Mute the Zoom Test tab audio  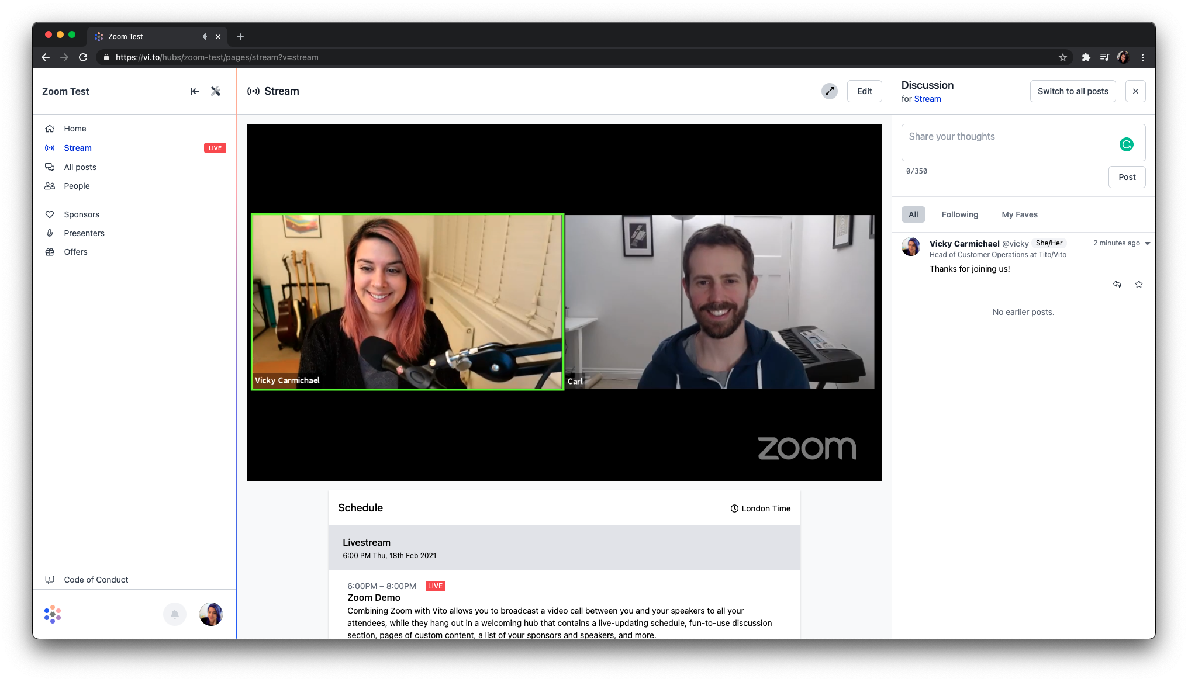(205, 36)
